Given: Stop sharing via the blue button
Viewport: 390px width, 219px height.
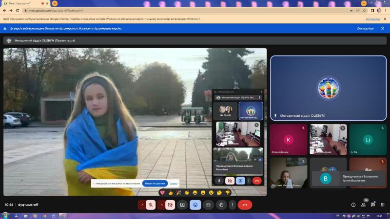Looking at the screenshot, I should click(155, 183).
